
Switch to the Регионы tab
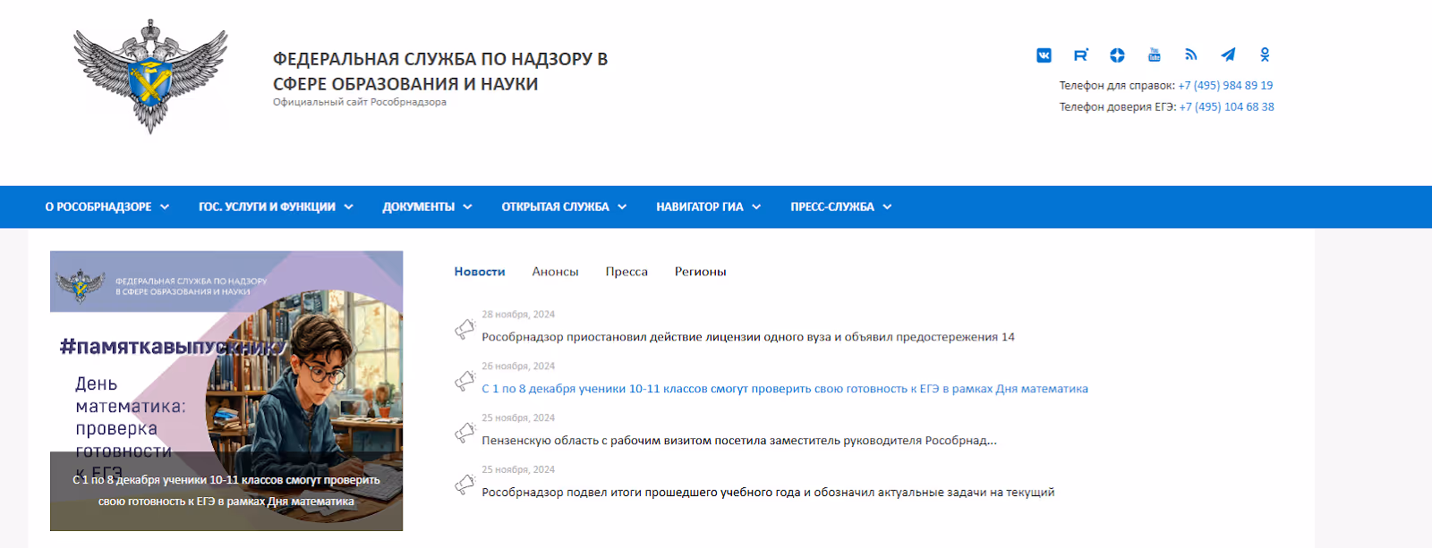point(701,272)
